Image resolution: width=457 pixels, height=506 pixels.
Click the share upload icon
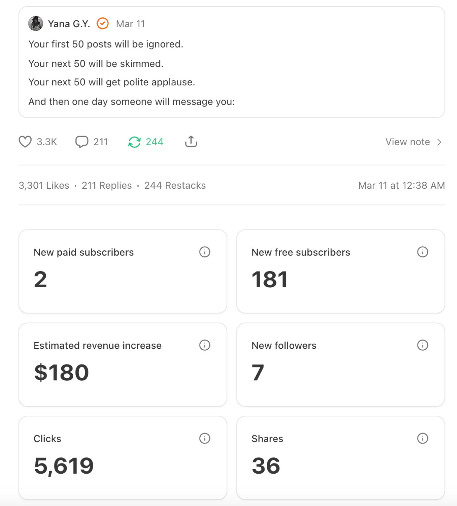coord(191,141)
